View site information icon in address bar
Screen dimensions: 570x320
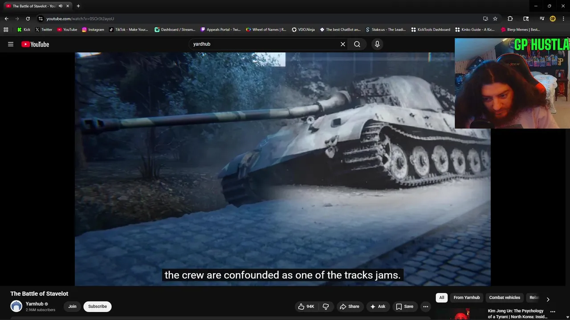(x=41, y=19)
